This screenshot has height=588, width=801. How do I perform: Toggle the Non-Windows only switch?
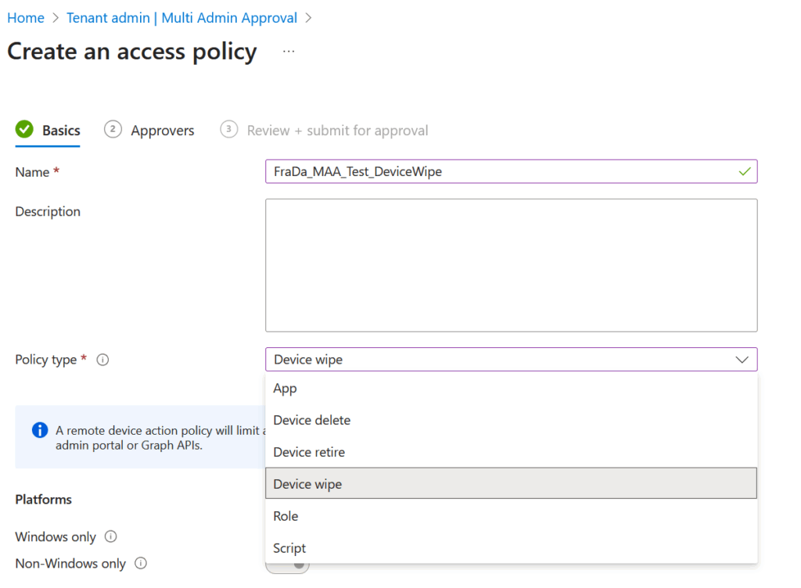coord(288,565)
